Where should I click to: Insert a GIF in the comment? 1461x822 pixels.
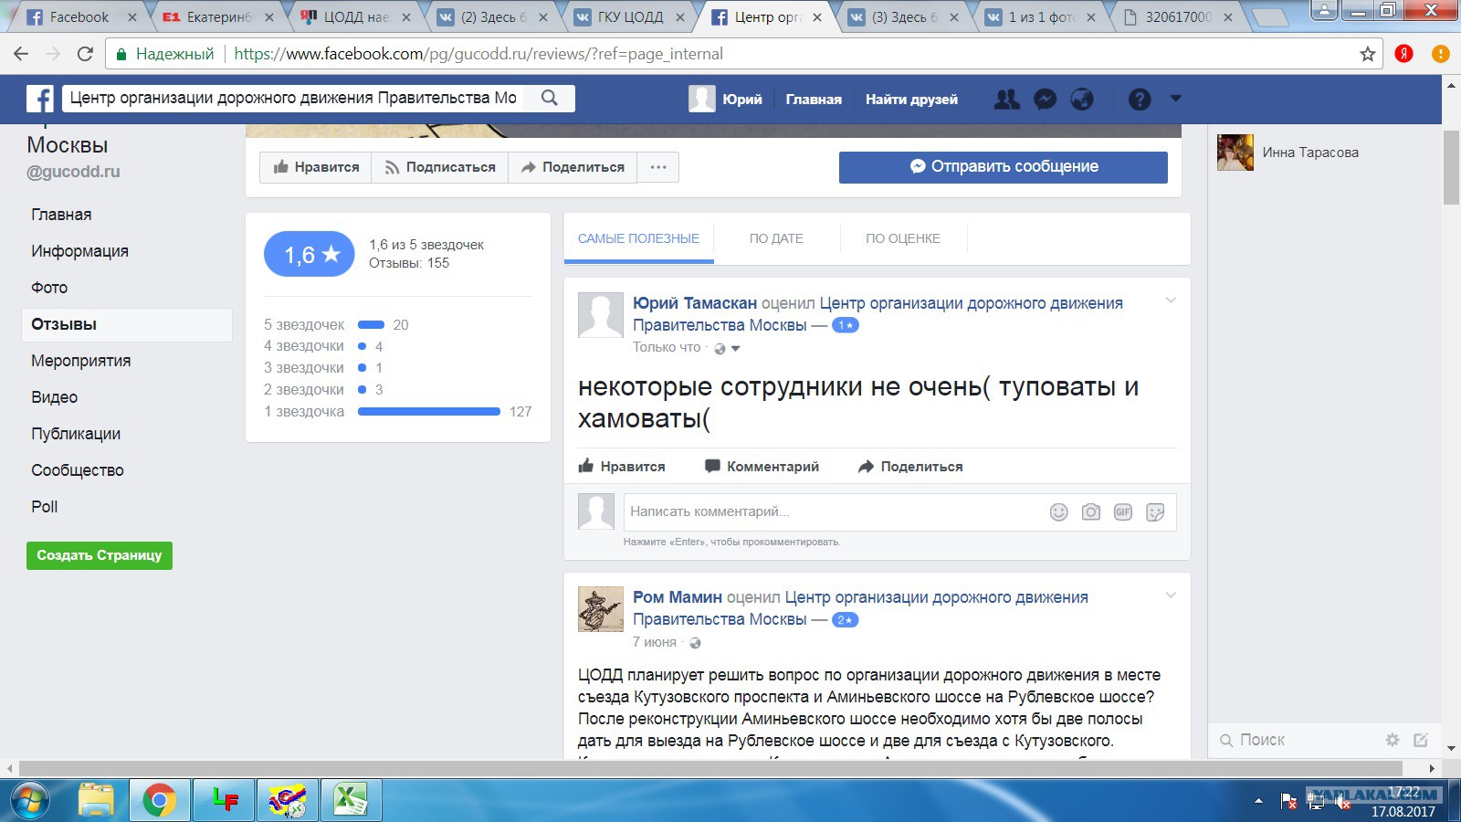(1123, 512)
